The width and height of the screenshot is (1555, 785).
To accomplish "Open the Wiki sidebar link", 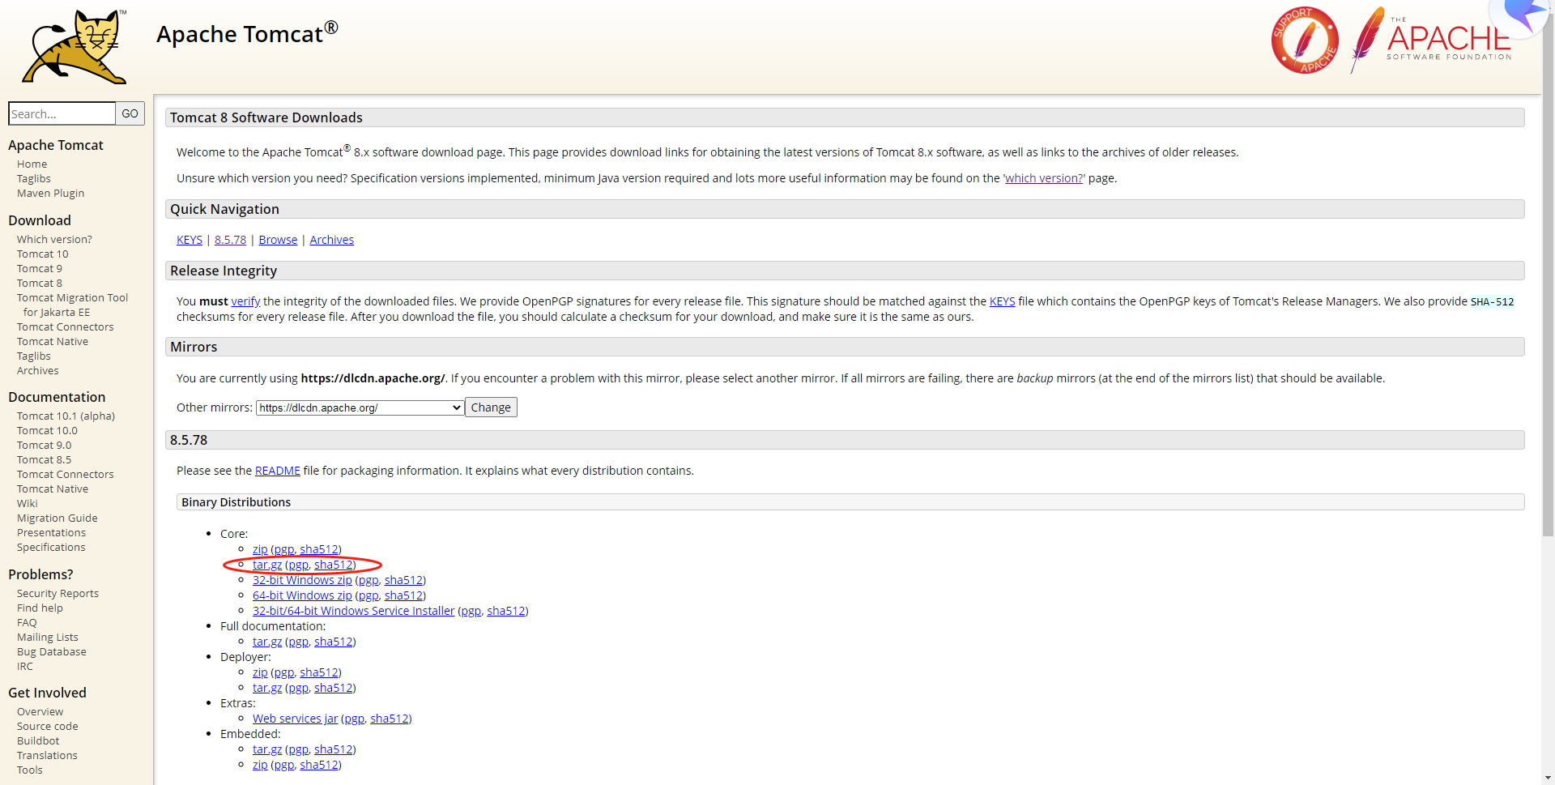I will click(27, 504).
